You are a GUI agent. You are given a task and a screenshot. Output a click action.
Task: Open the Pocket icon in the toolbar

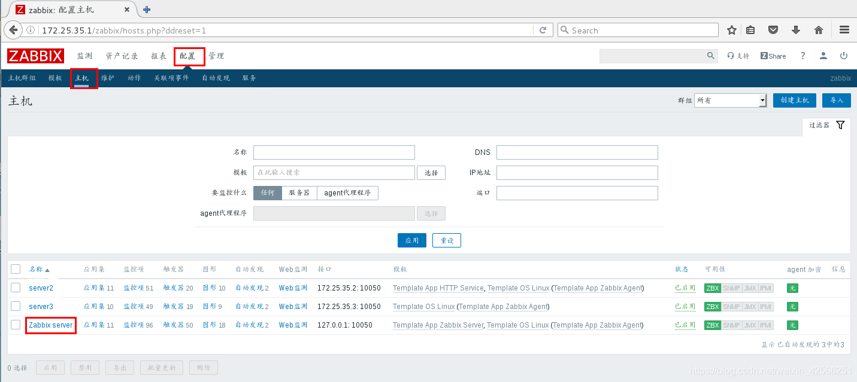tap(773, 30)
